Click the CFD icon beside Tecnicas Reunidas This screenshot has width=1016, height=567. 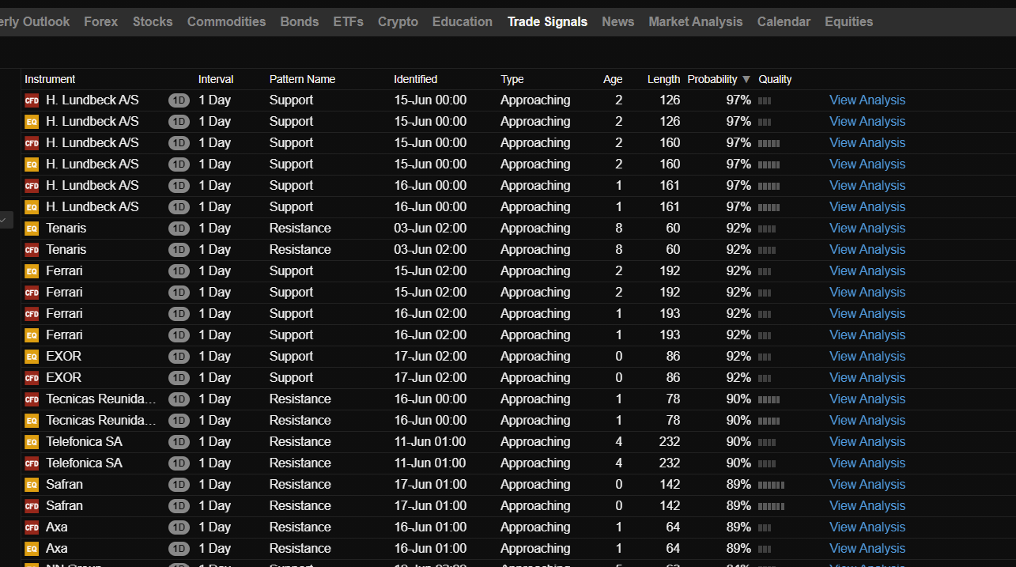point(32,399)
